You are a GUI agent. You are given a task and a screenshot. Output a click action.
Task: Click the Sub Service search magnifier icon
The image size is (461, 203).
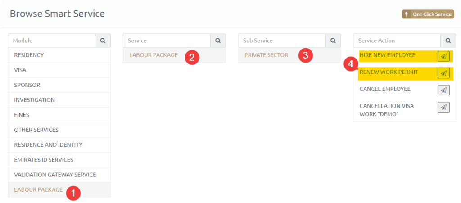click(x=333, y=41)
